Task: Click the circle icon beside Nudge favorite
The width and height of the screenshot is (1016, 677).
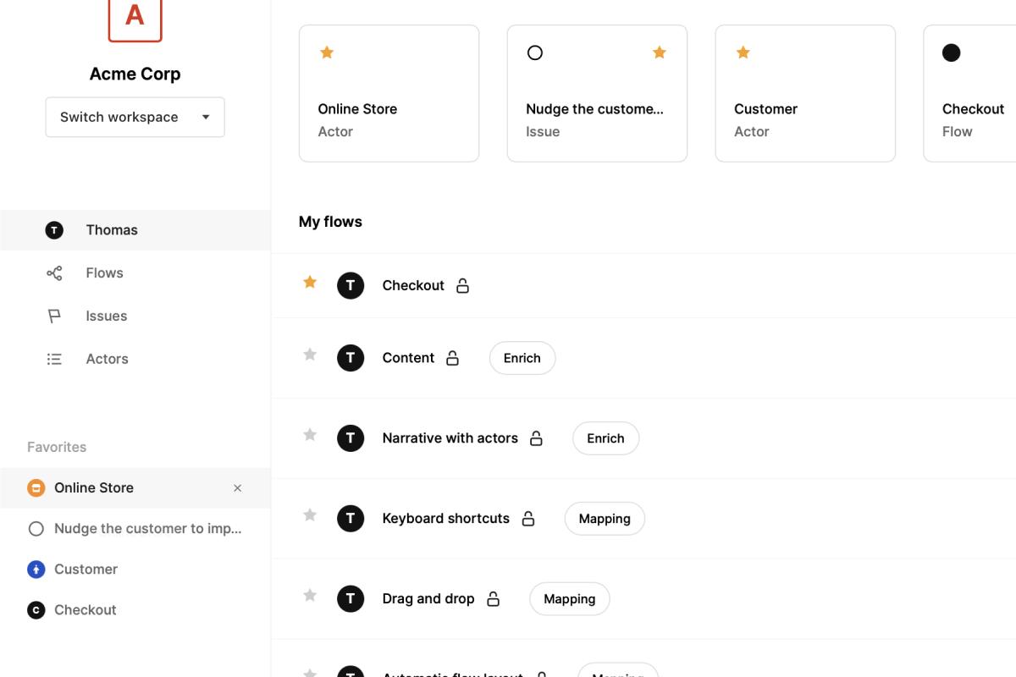Action: click(x=36, y=529)
